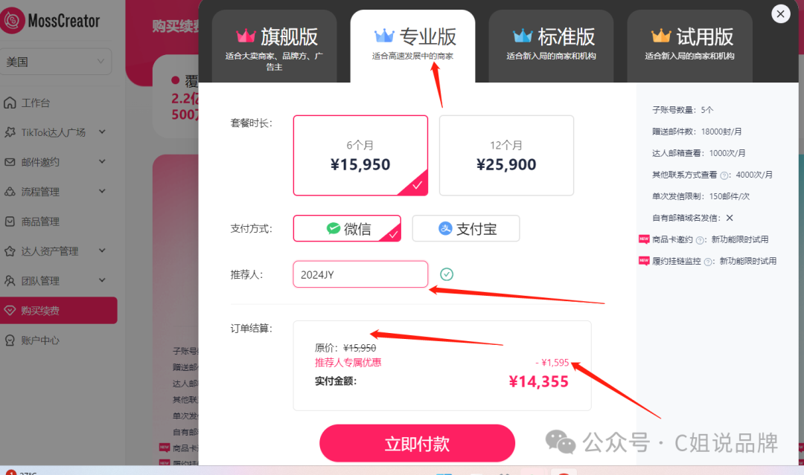Open the 购买续费 sidebar item

[x=59, y=310]
